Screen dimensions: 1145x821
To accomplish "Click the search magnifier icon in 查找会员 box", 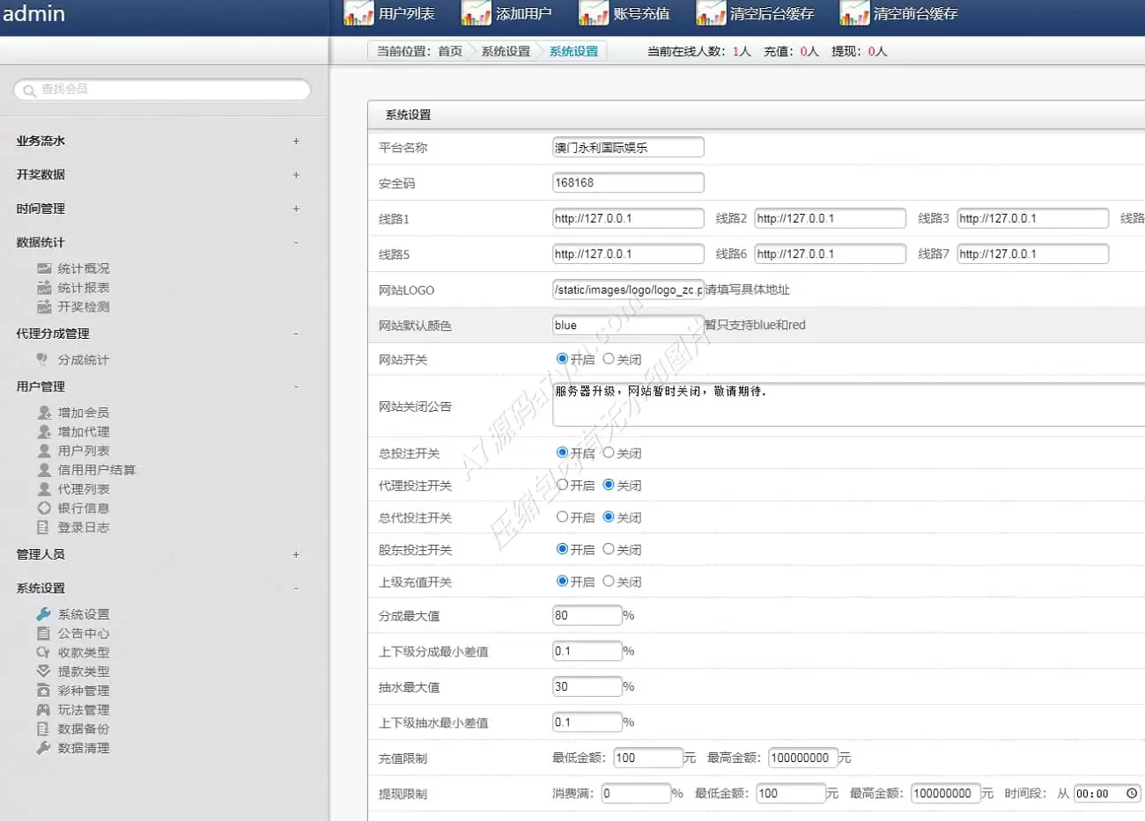I will [x=30, y=90].
